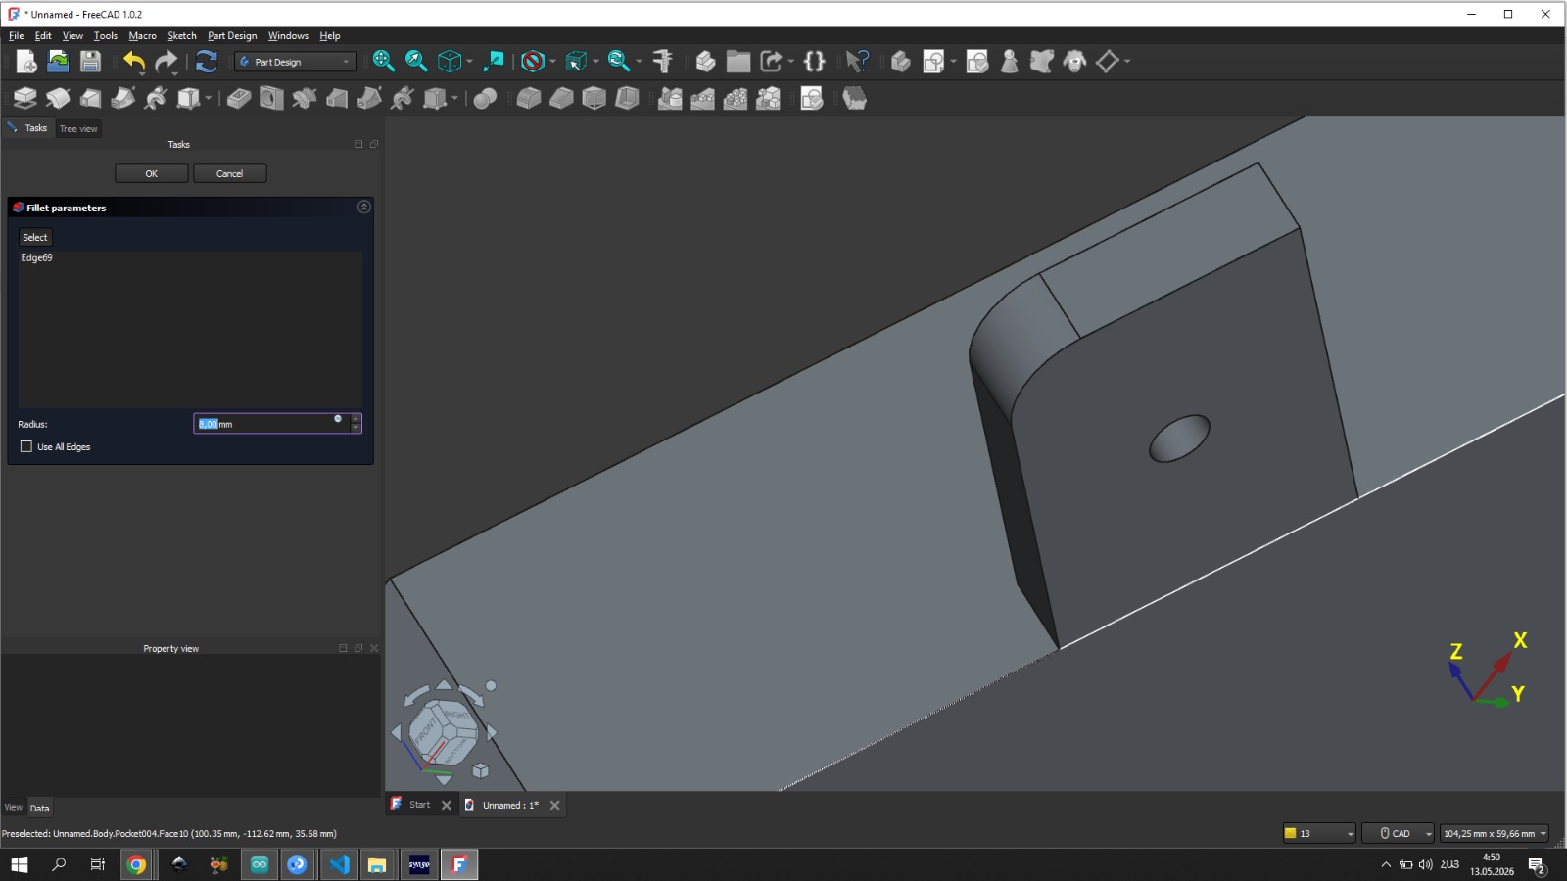Collapse the Fillet parameters section

pyautogui.click(x=364, y=207)
